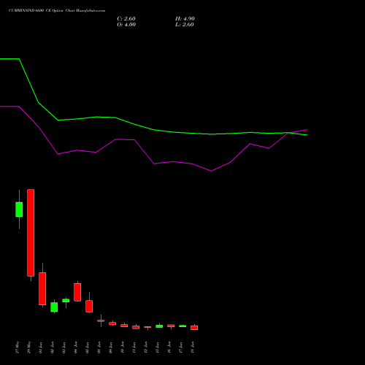This screenshot has height=365, width=365.
Task: Click the '01 Jun' date axis label
Action: (41, 347)
